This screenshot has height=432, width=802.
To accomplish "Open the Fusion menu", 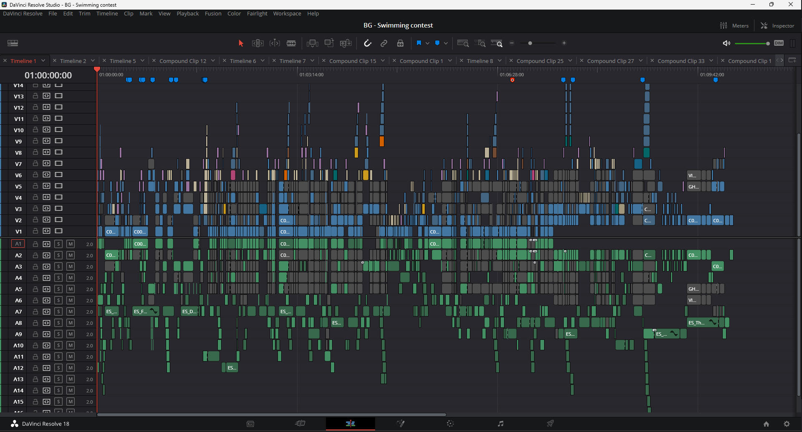I will pyautogui.click(x=213, y=14).
